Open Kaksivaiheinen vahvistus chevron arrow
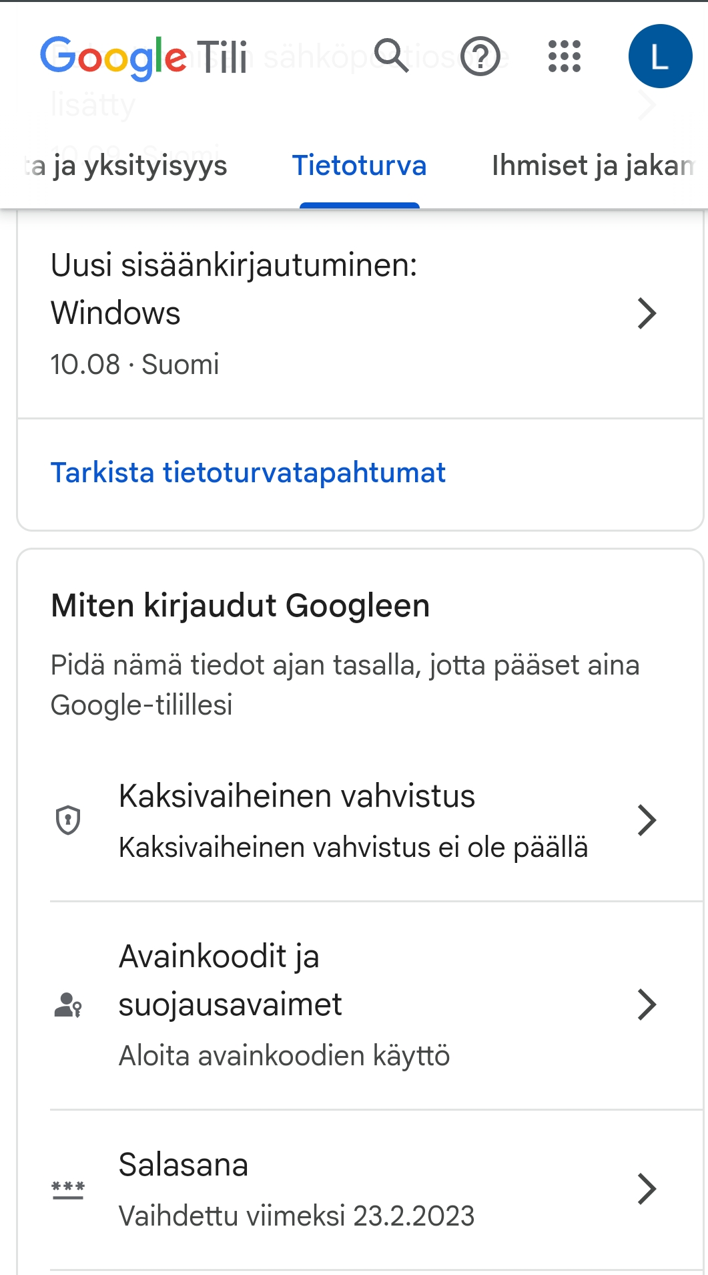This screenshot has width=708, height=1275. pyautogui.click(x=647, y=820)
